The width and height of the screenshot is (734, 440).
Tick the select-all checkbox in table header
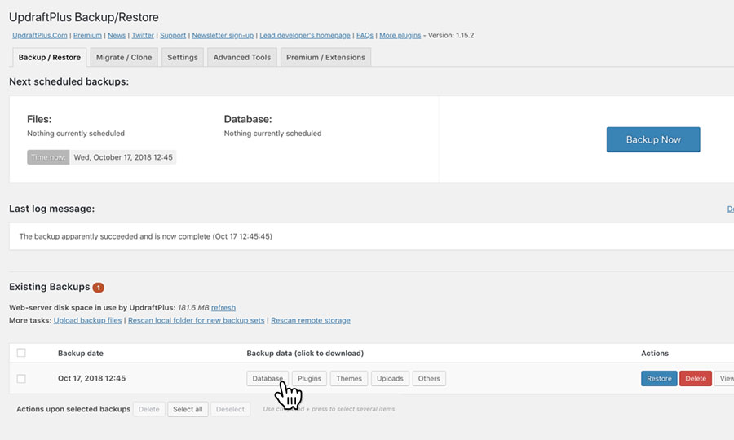pyautogui.click(x=21, y=353)
